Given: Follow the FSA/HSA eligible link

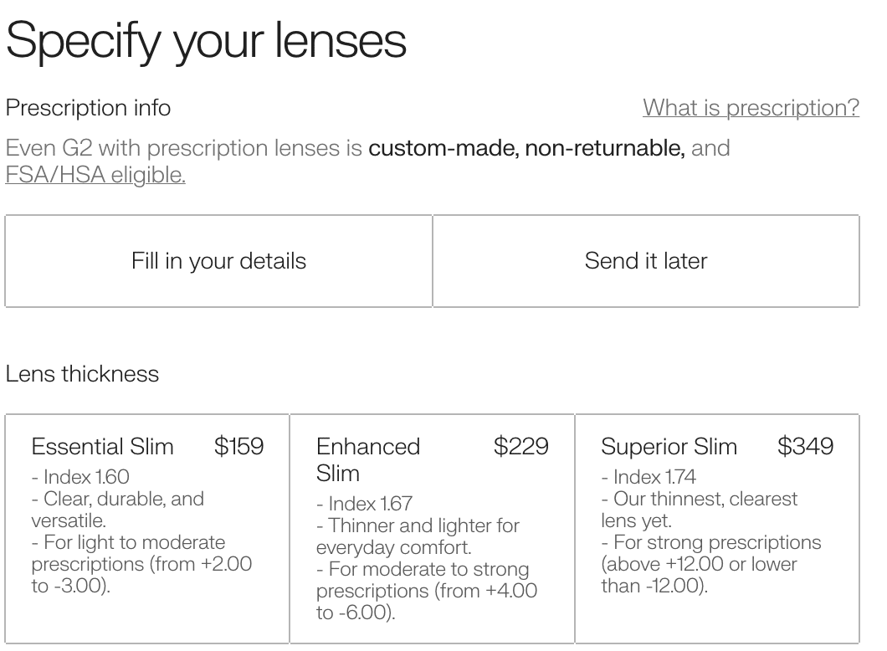Looking at the screenshot, I should coord(95,174).
